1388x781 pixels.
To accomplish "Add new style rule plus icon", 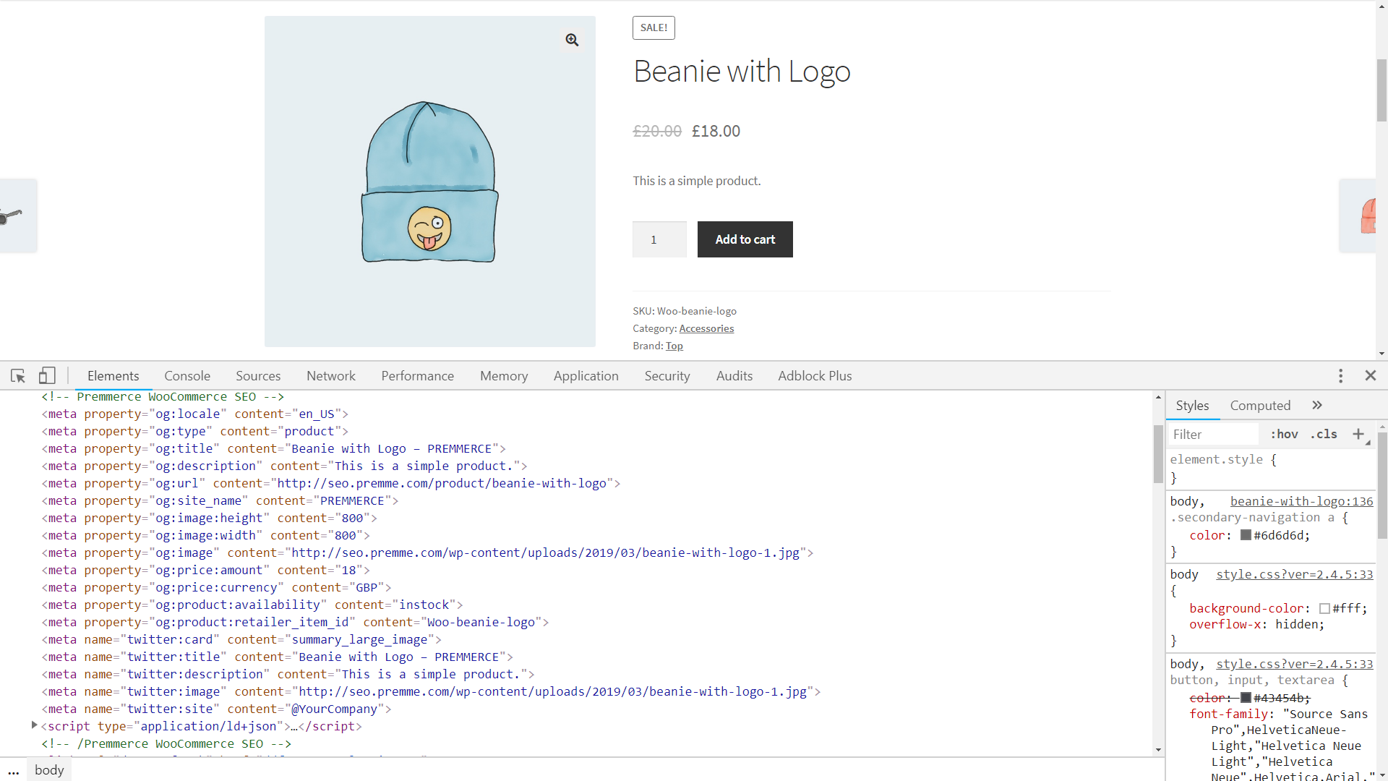I will (x=1358, y=434).
